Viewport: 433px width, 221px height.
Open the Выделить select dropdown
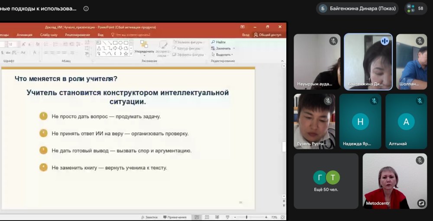pos(222,54)
